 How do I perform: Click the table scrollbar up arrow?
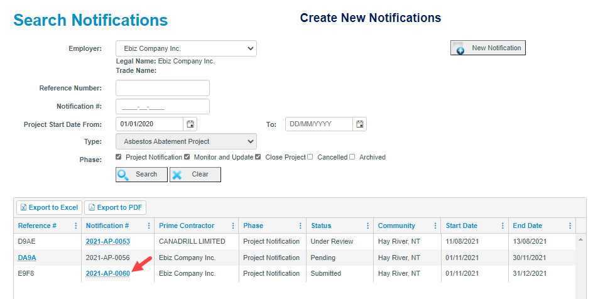pos(580,240)
